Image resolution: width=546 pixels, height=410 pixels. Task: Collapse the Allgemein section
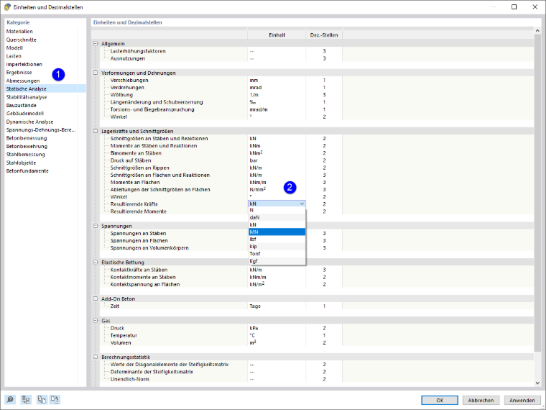point(96,44)
